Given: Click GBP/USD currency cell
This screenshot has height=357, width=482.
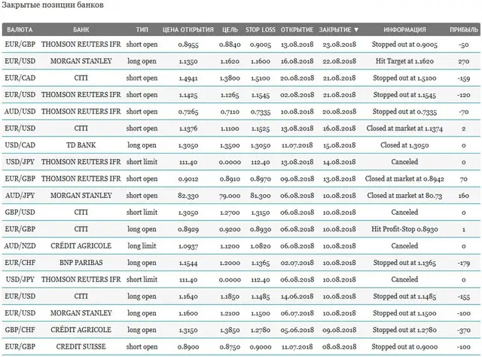Looking at the screenshot, I should pyautogui.click(x=20, y=212).
